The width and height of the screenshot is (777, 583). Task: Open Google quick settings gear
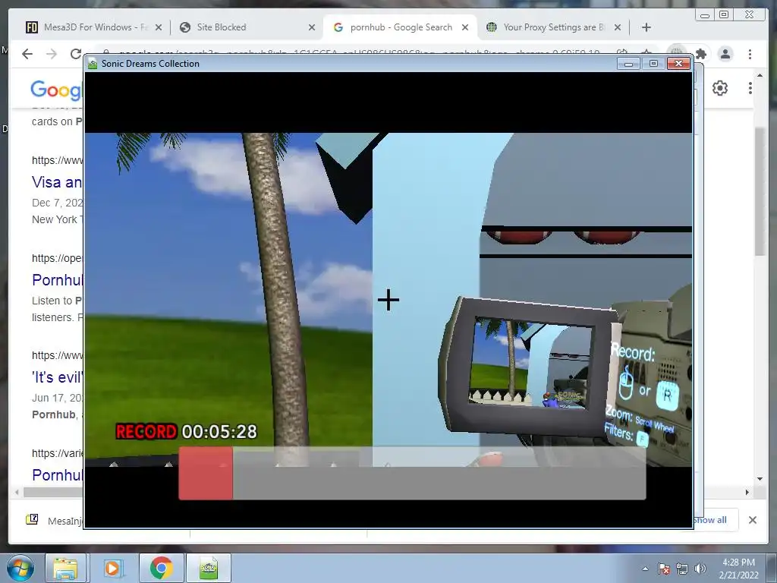point(720,88)
